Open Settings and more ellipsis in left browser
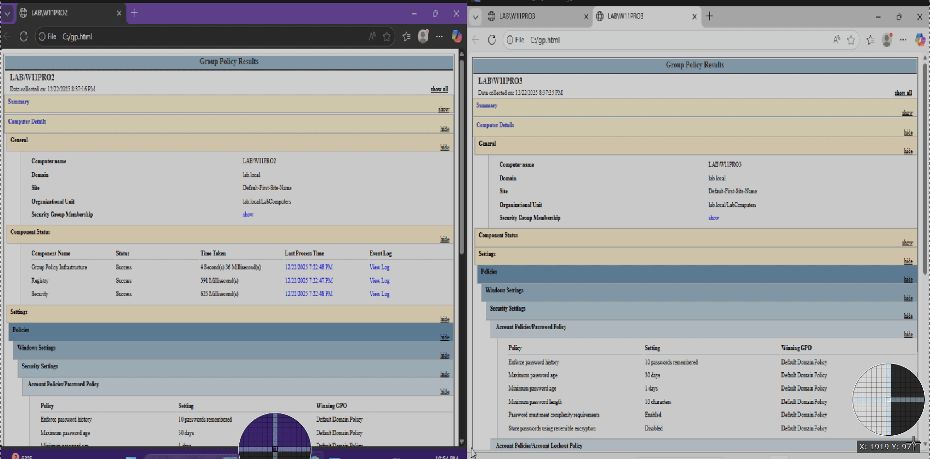The width and height of the screenshot is (930, 459). tap(439, 36)
